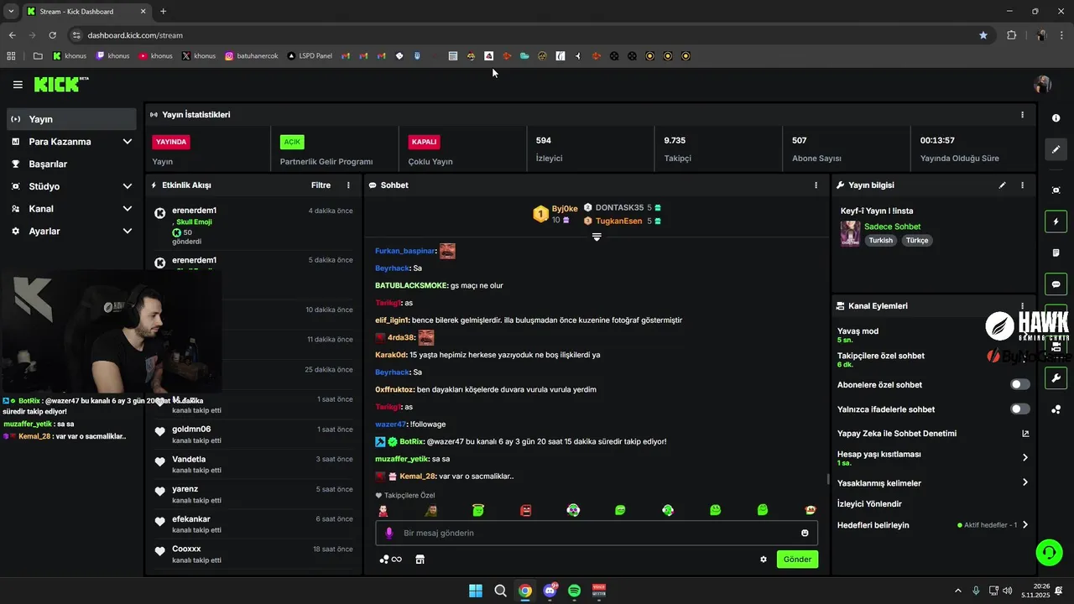Image resolution: width=1074 pixels, height=604 pixels.
Task: Toggle Yalnızca ifadelerle sohbet switch
Action: click(x=1019, y=409)
